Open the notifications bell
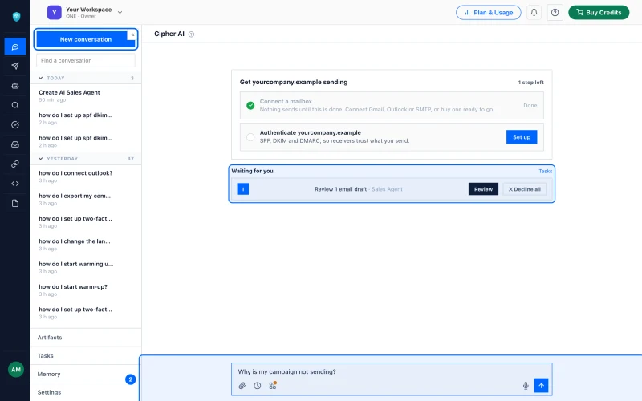 coord(534,12)
